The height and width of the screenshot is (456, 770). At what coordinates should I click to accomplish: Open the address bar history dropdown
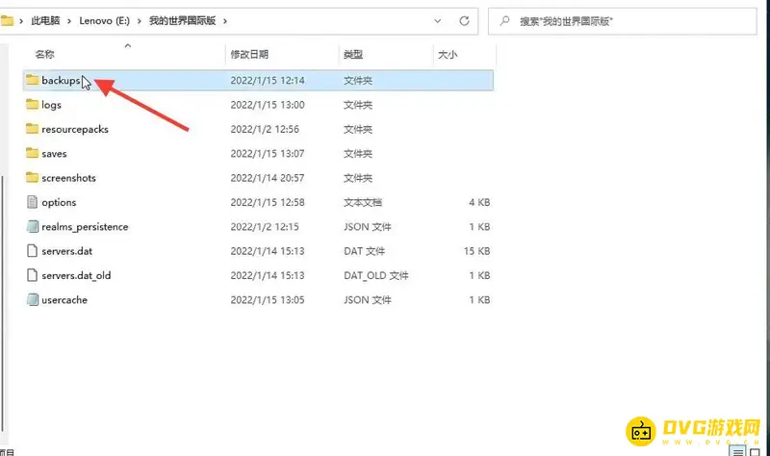[x=438, y=19]
